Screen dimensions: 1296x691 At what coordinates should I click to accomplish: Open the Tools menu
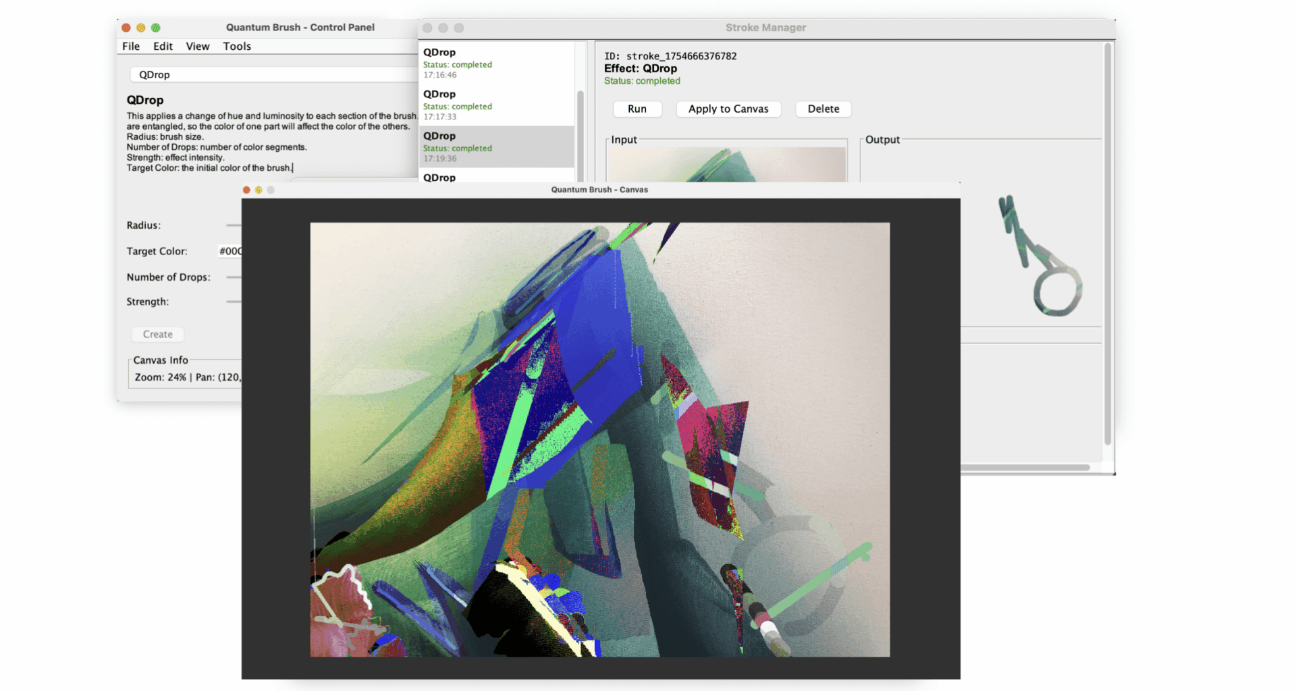[237, 47]
